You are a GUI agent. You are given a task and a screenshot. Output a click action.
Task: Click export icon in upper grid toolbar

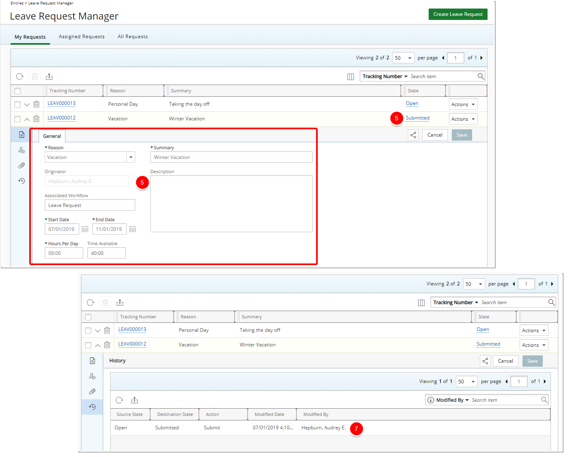49,76
